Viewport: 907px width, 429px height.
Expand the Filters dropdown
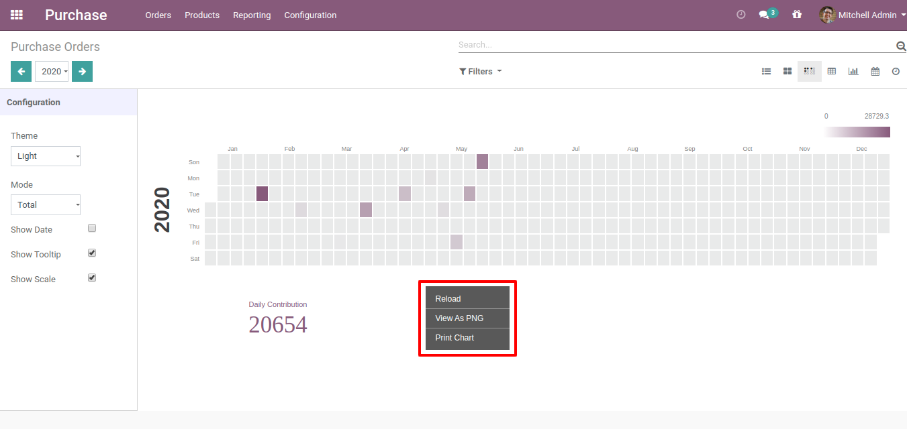[x=481, y=72]
